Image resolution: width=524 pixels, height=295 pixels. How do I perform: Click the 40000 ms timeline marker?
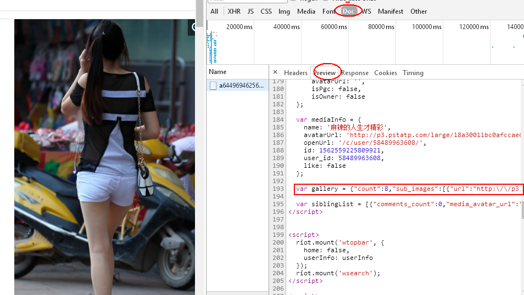286,27
